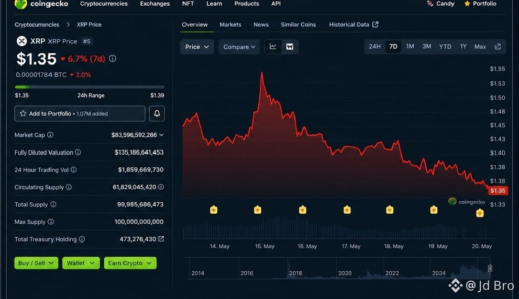
Task: Click the Candy rewards icon
Action: [430, 4]
